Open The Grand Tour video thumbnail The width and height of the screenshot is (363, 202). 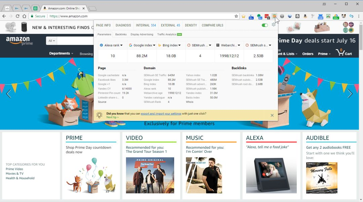click(150, 175)
